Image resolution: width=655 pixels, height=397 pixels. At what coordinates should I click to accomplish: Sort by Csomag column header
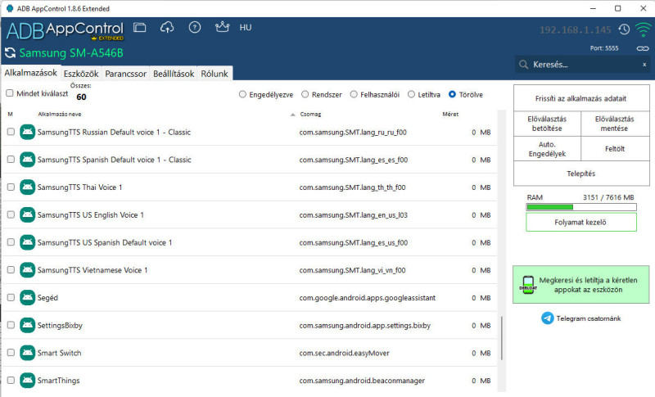tap(310, 114)
